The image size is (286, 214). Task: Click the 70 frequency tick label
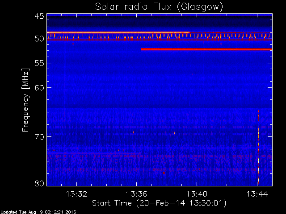[39, 137]
